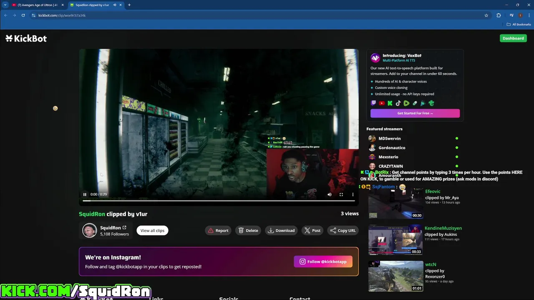The height and width of the screenshot is (300, 534).
Task: Click the Efeovic streamer name link
Action: point(433,191)
